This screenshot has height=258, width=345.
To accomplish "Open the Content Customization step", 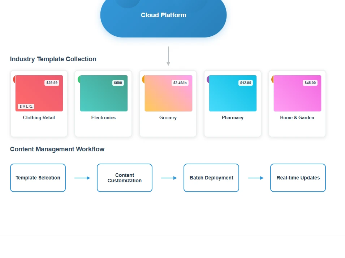I will click(125, 178).
